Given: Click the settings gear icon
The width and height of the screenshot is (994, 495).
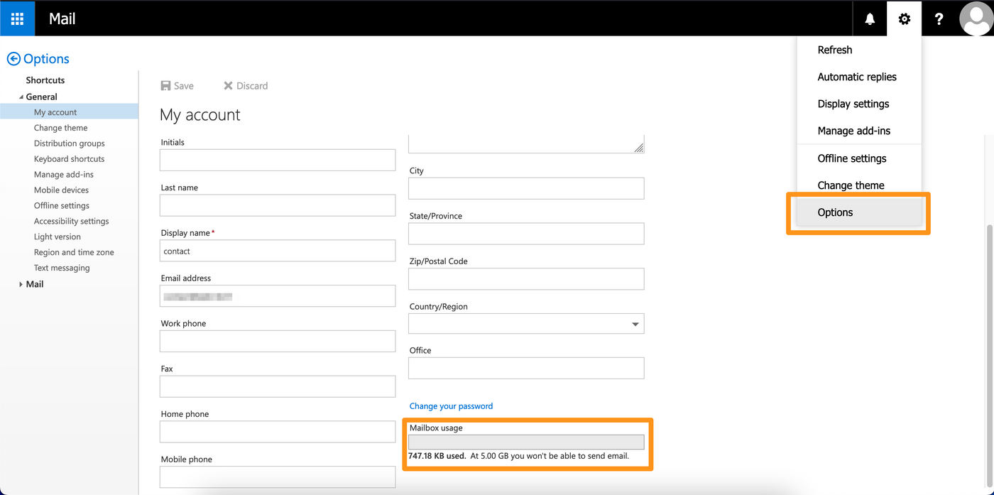Looking at the screenshot, I should (x=904, y=19).
